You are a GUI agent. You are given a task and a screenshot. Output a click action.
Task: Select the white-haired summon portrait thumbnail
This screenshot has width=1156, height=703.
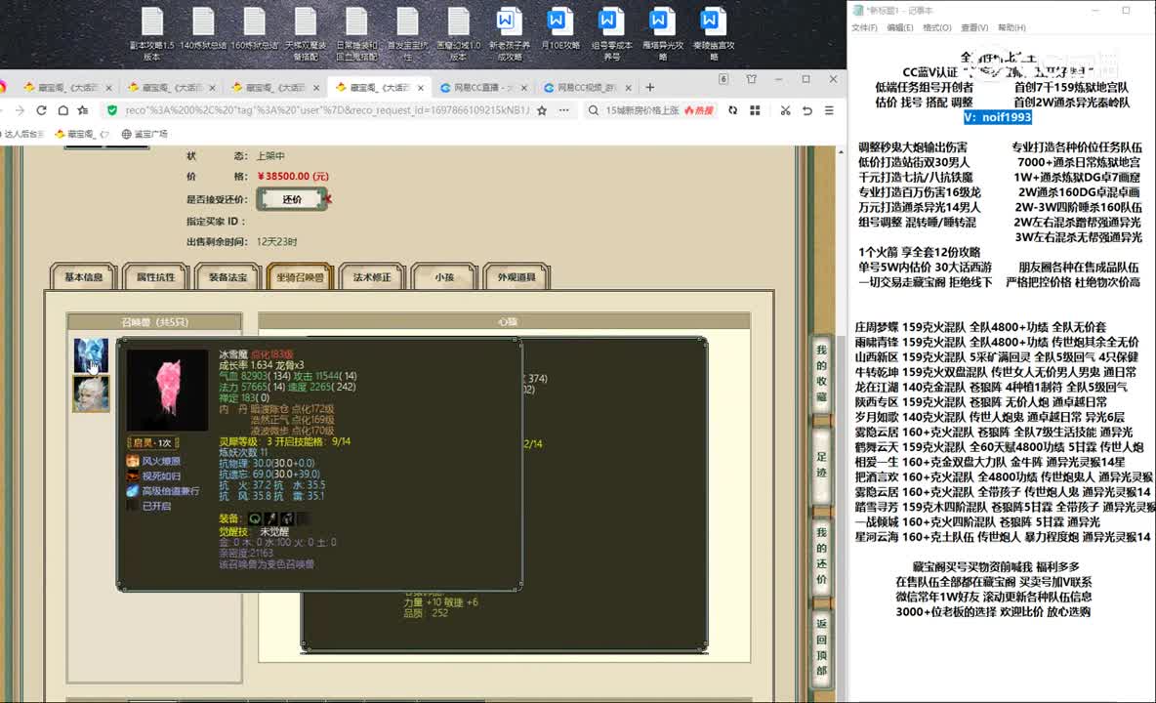pos(91,393)
